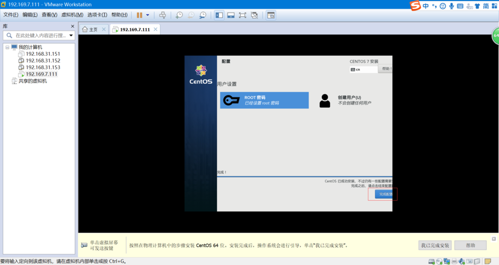Click the printer device status icon
The image size is (499, 265).
click(x=454, y=261)
